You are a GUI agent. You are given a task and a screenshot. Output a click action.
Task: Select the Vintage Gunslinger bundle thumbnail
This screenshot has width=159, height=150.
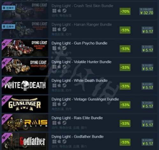[25, 104]
